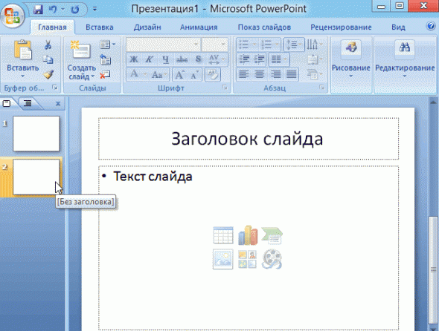The image size is (439, 331).
Task: Open the Дизайн ribbon tab
Action: pos(147,27)
